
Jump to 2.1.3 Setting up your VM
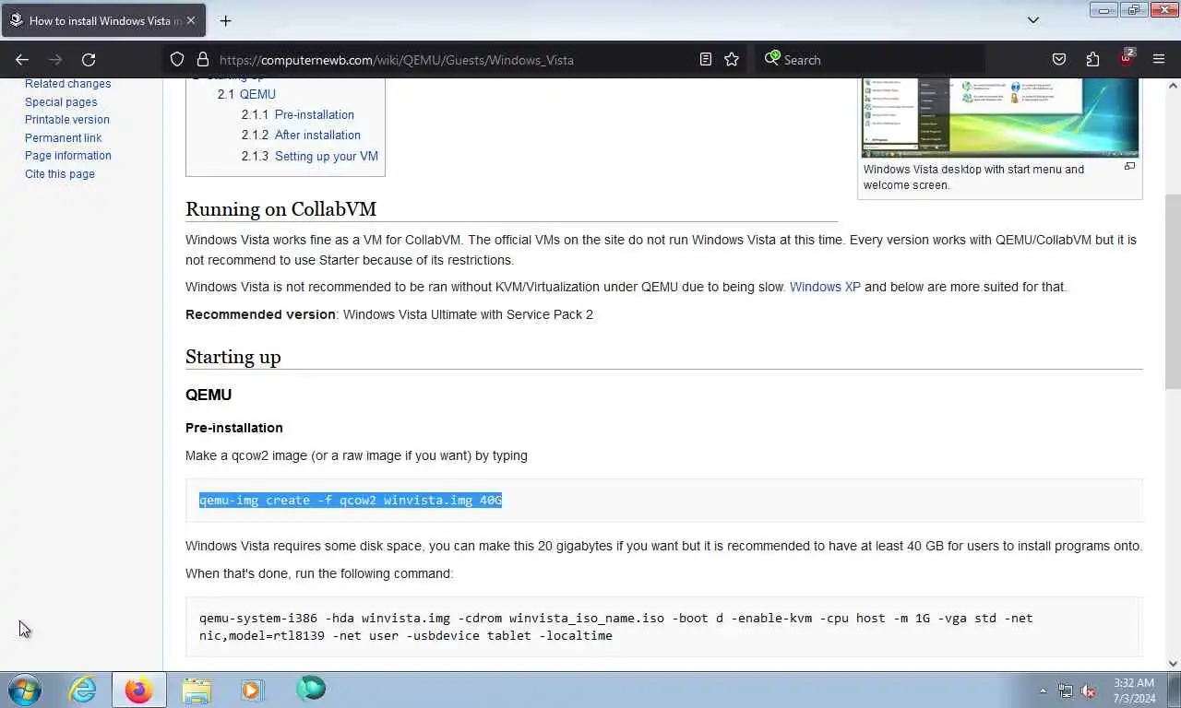point(310,156)
